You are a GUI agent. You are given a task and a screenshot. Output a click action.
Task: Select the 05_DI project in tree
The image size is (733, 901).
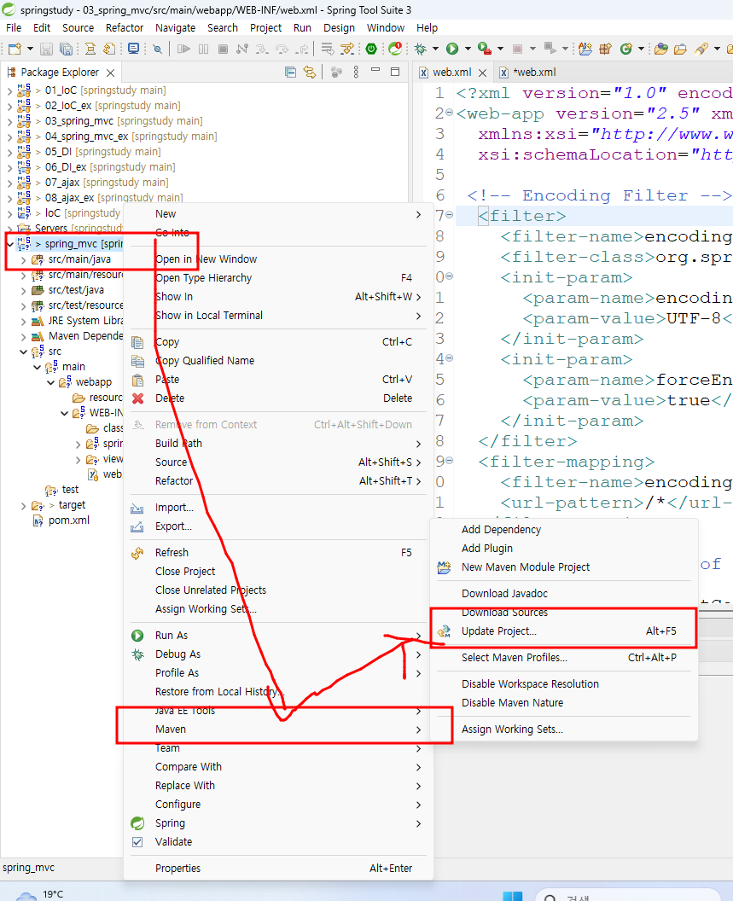(x=103, y=152)
